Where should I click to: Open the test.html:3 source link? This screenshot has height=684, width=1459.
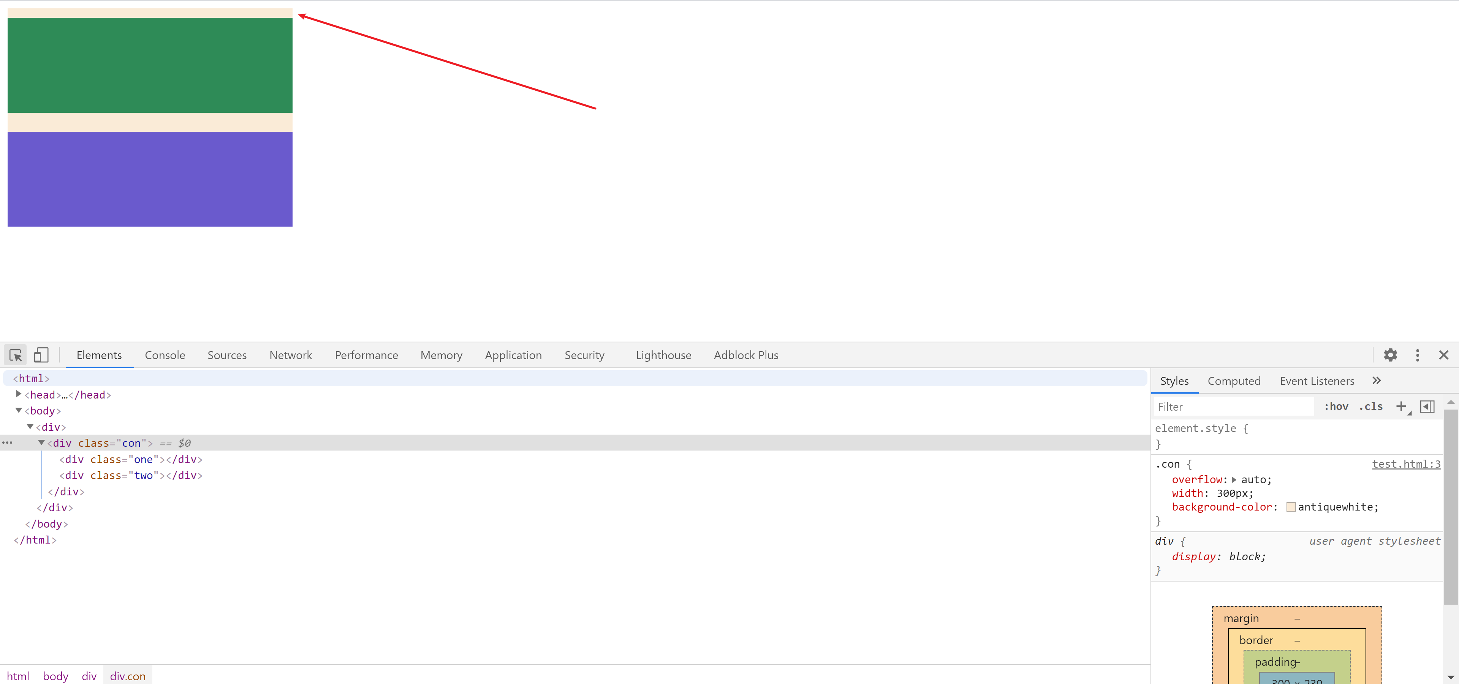(1406, 465)
